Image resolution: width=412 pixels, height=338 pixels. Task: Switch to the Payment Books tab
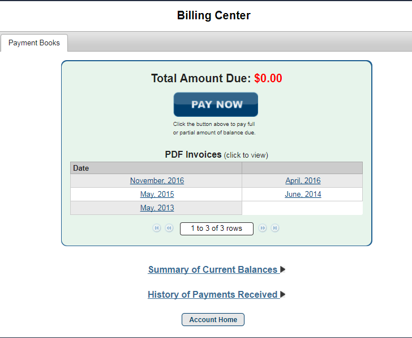click(34, 43)
